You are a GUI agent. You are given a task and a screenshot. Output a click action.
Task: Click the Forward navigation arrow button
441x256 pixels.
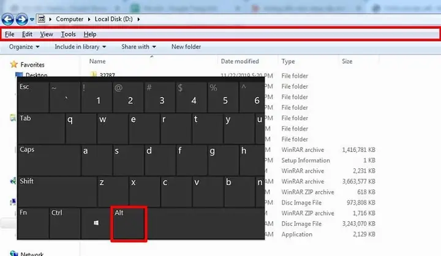click(x=21, y=20)
